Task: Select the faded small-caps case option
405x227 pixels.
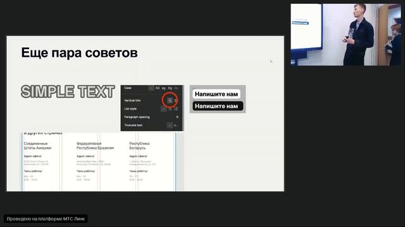Action: pyautogui.click(x=176, y=88)
